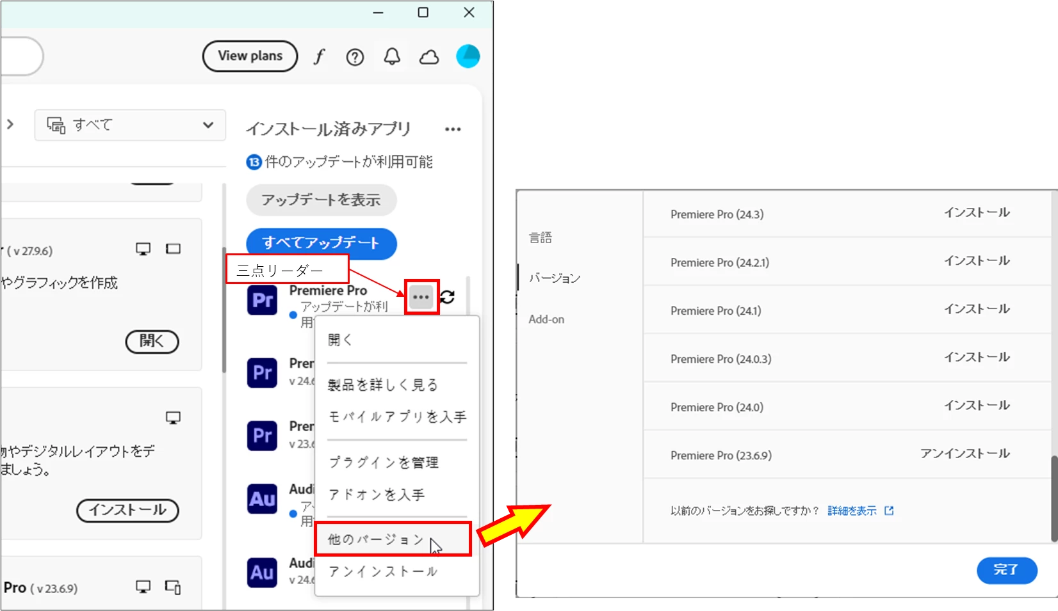Image resolution: width=1058 pixels, height=611 pixels.
Task: Click the インストール済みアプリ heading
Action: [x=329, y=129]
